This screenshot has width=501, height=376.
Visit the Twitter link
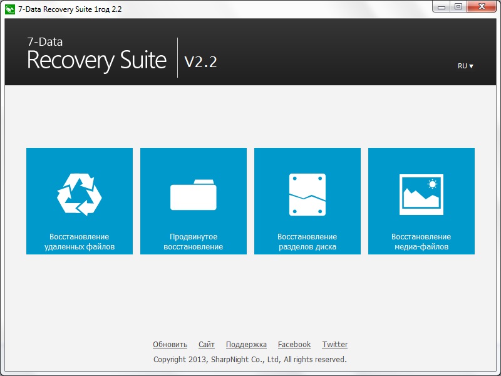click(335, 344)
